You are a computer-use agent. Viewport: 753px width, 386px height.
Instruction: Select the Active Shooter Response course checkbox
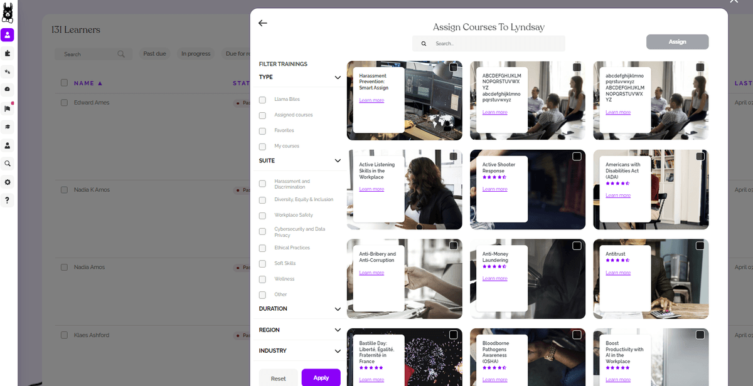pos(577,157)
